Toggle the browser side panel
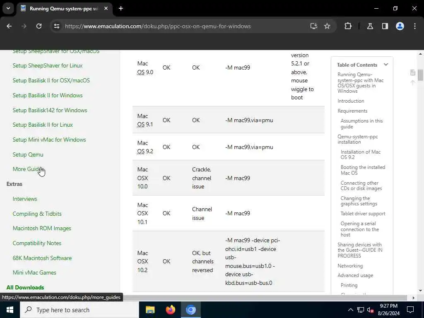The width and height of the screenshot is (424, 318). tap(385, 26)
